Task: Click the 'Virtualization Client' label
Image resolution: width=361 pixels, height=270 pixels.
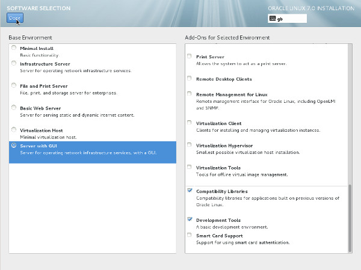Action: click(x=219, y=123)
